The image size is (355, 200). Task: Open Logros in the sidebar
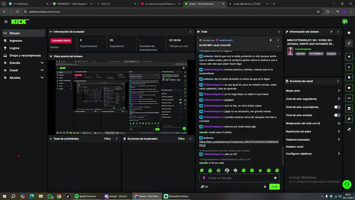click(24, 48)
